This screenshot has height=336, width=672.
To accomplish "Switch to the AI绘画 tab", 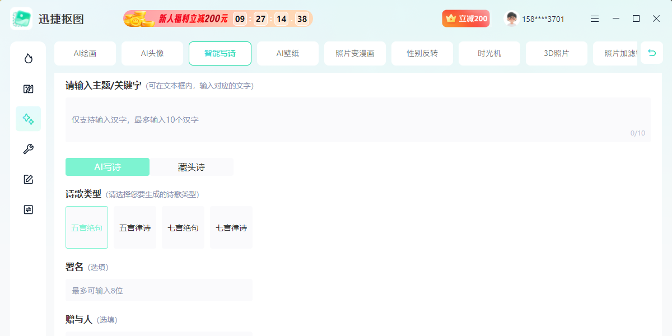I will [x=85, y=53].
